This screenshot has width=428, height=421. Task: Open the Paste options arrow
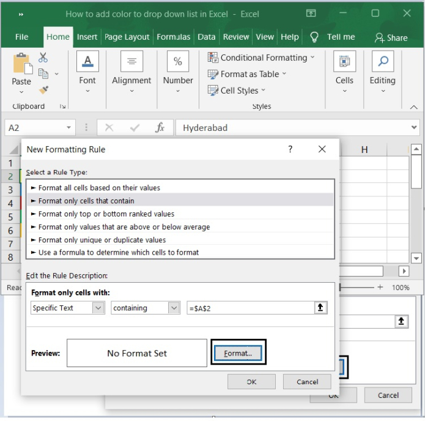(21, 92)
